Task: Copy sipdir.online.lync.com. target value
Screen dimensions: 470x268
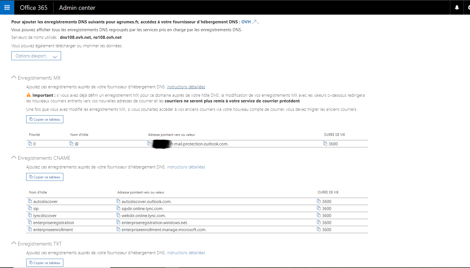Action: point(118,208)
